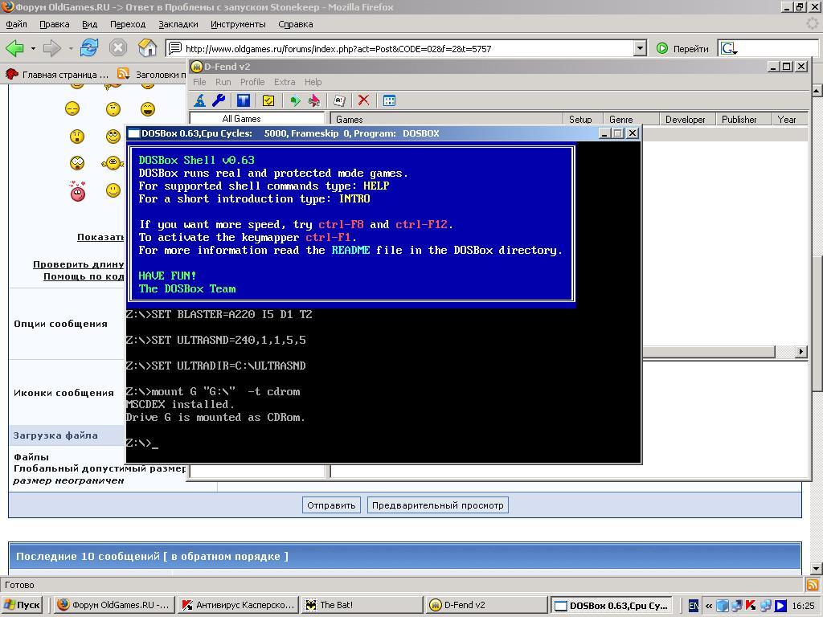Click the Показать smilies link

[x=100, y=237]
